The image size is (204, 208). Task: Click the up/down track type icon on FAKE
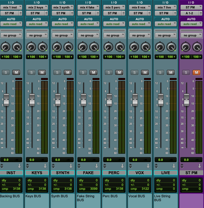tap(79, 166)
